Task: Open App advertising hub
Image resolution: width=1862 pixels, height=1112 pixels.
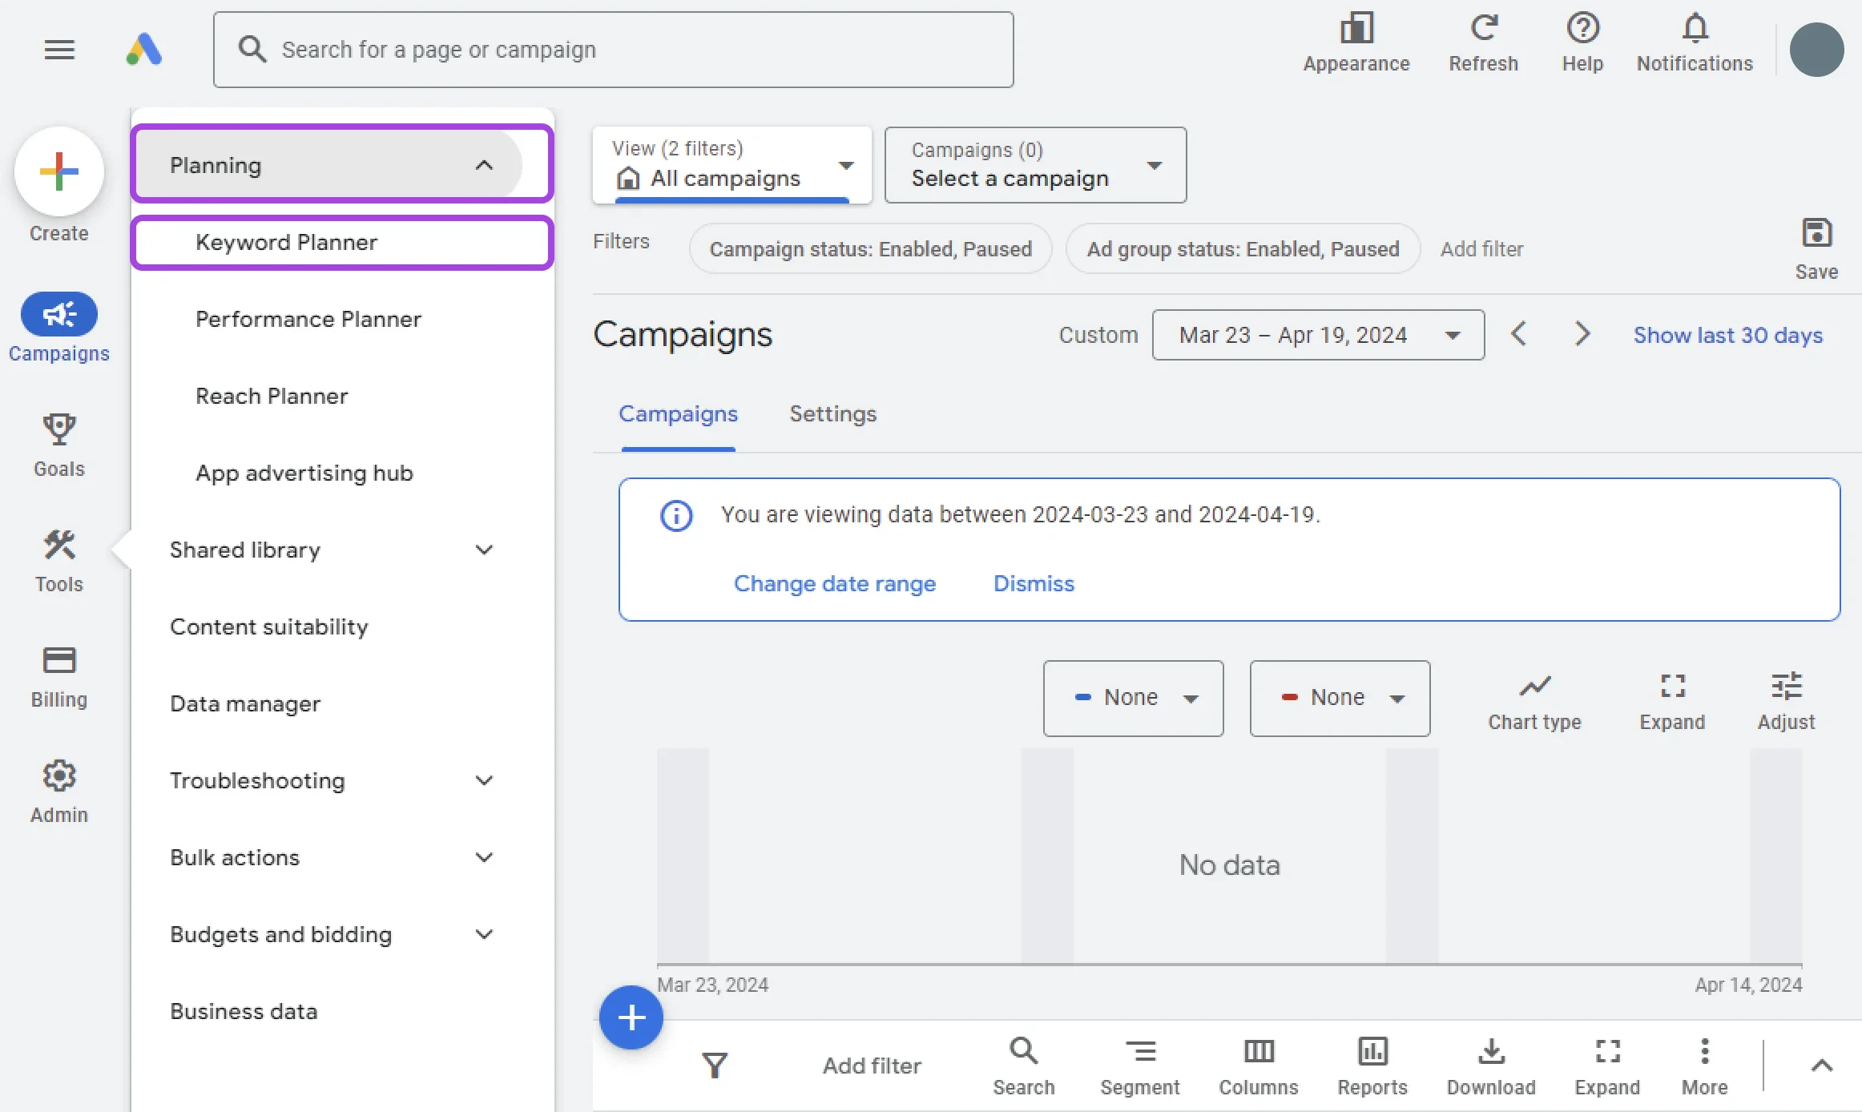Action: tap(304, 473)
